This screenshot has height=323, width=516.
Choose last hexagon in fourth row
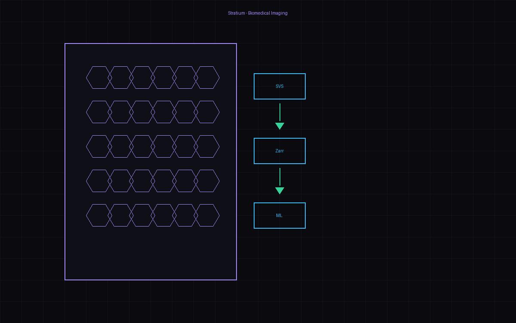coord(207,181)
